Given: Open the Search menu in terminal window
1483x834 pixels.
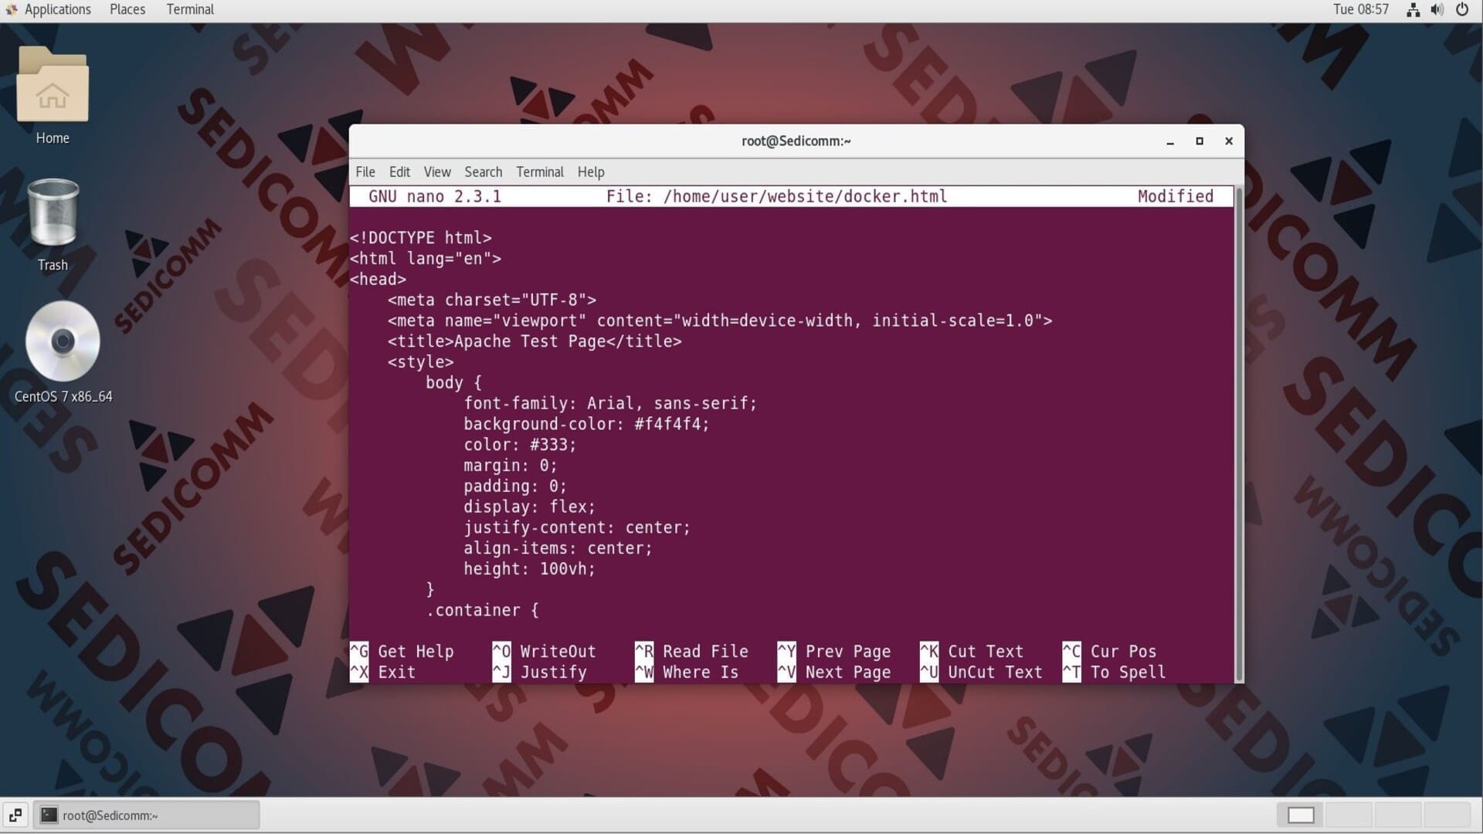Looking at the screenshot, I should click(x=483, y=172).
